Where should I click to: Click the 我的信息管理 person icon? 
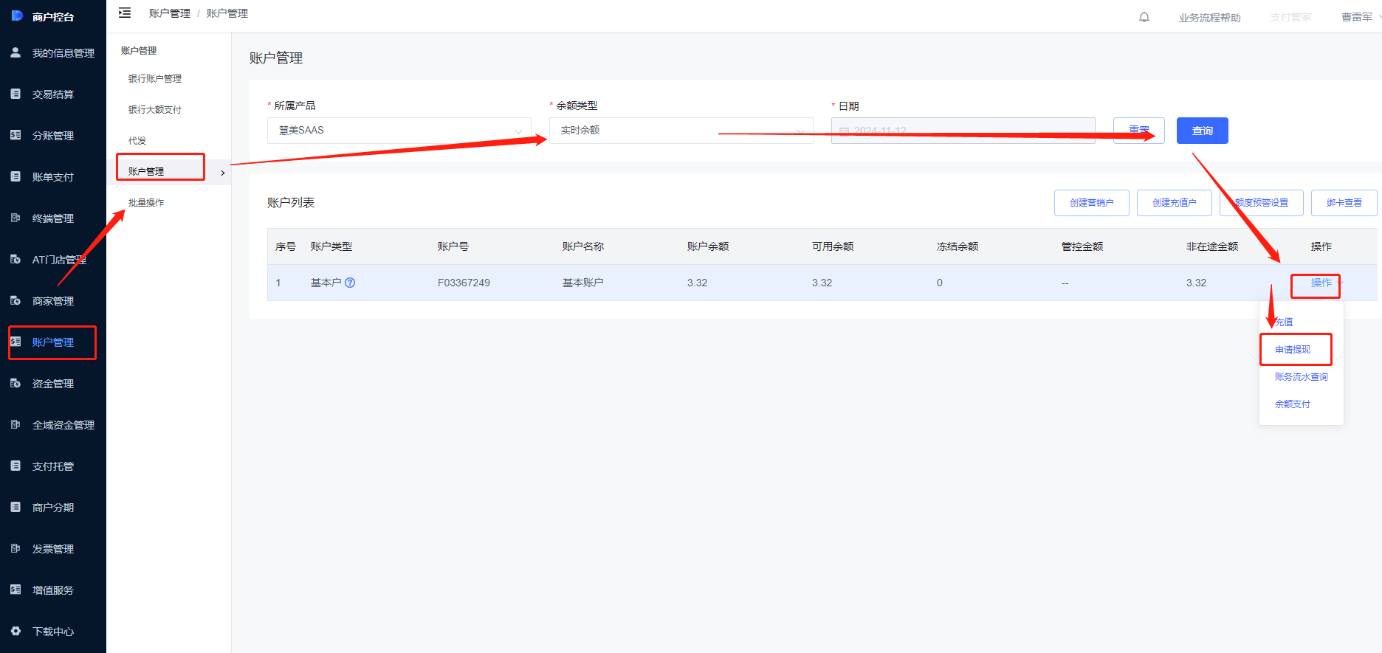pos(16,52)
